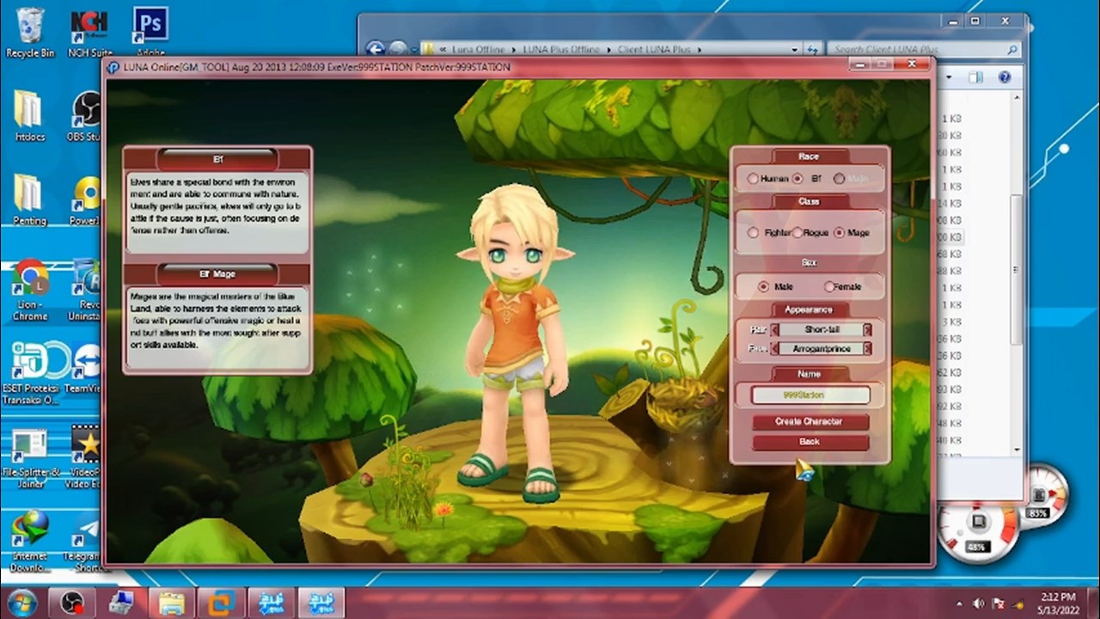The width and height of the screenshot is (1100, 619).
Task: Click the Explorer refresh button
Action: tap(814, 50)
